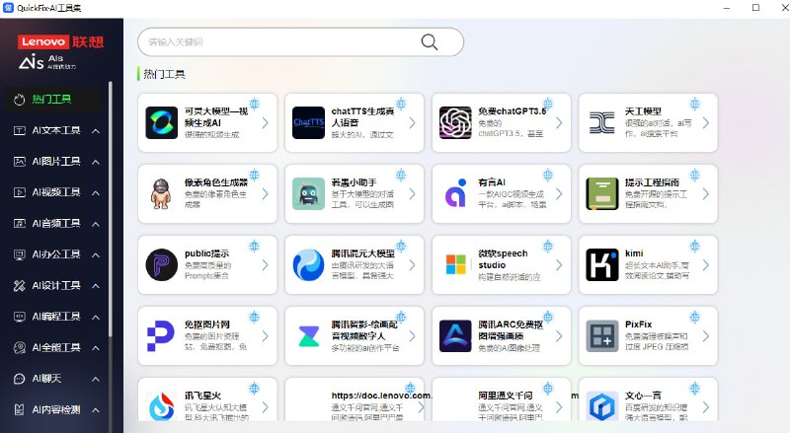Viewport: 790px width, 433px height.
Task: Open the https://doc.lenovo.com card link
Action: pyautogui.click(x=381, y=396)
